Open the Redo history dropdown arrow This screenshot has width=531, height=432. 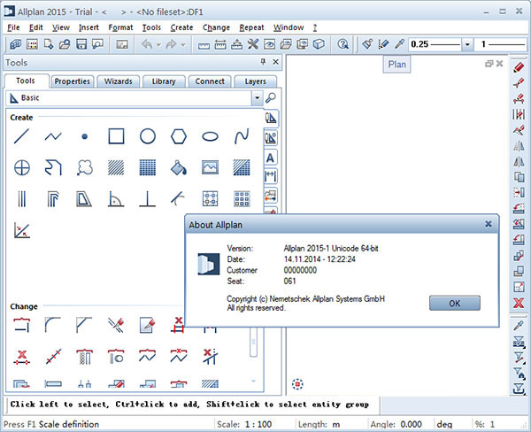pyautogui.click(x=183, y=45)
